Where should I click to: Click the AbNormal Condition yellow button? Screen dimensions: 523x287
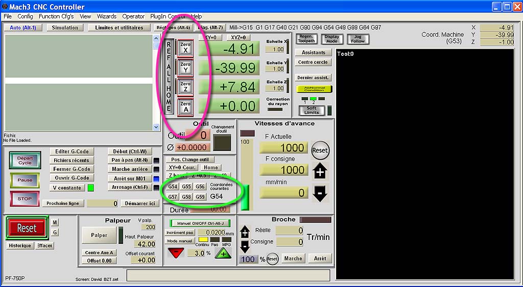[x=314, y=89]
